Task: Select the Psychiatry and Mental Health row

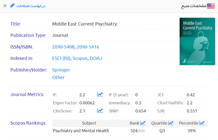Action: [81, 131]
